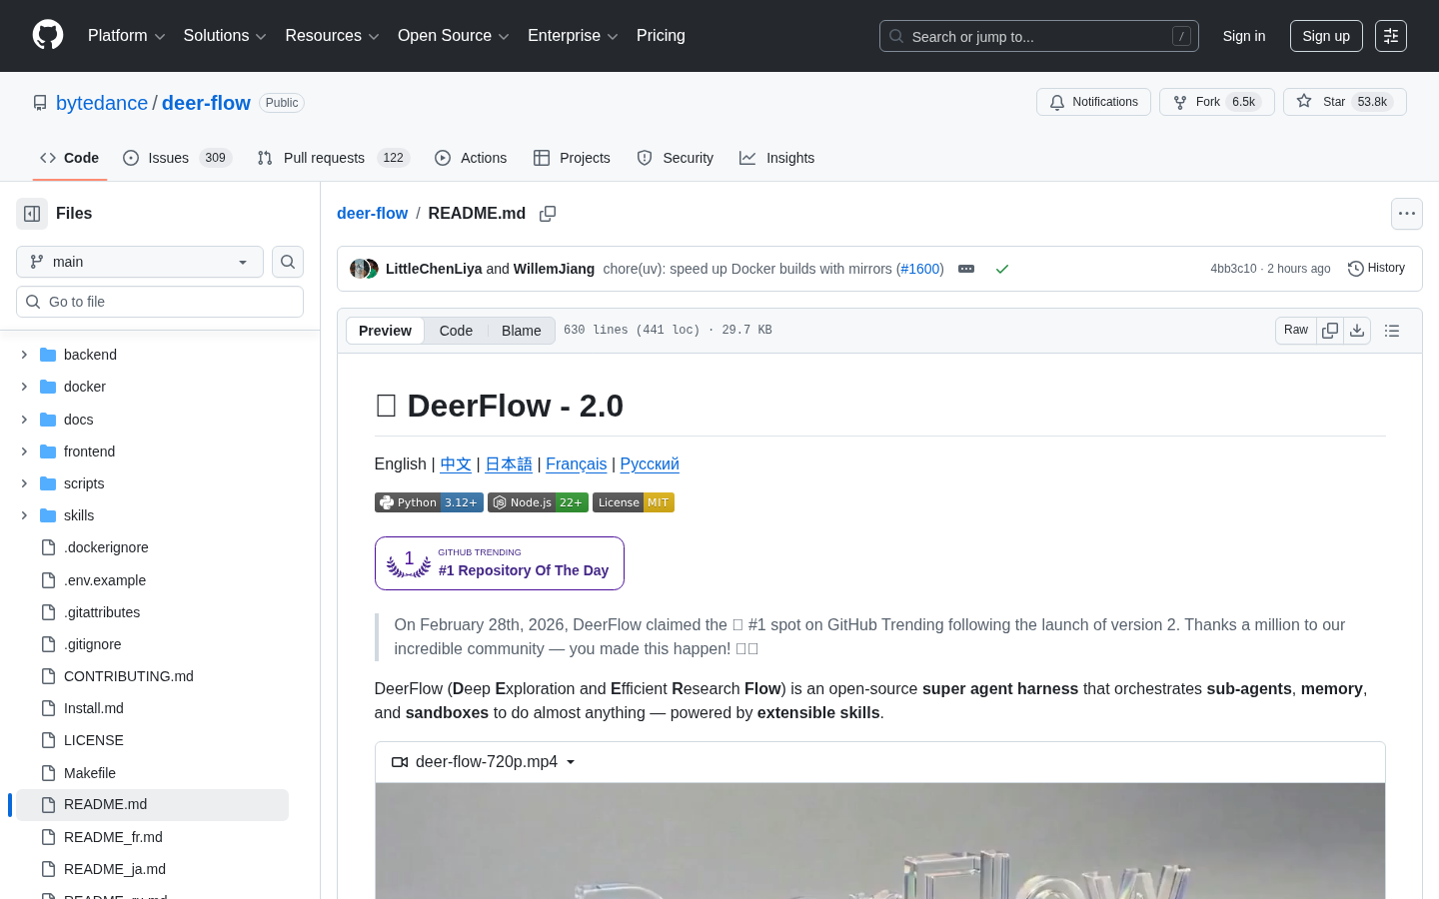1439x899 pixels.
Task: Open the 中文 README translation
Action: 456,463
